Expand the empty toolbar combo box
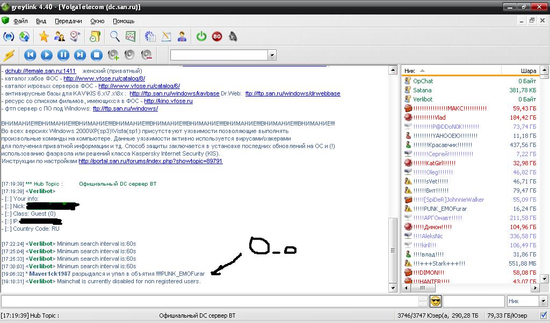The image size is (550, 323). click(x=272, y=55)
